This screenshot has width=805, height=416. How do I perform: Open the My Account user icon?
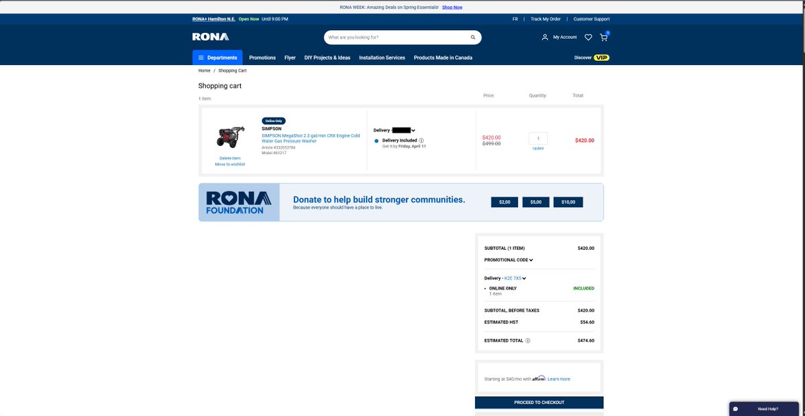coord(545,38)
